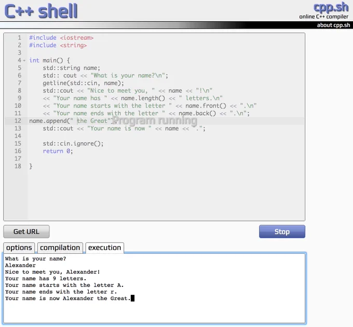Click 'Your name has 9 letters.' in console
Screen dimensions: 353x327
[x=46, y=279]
